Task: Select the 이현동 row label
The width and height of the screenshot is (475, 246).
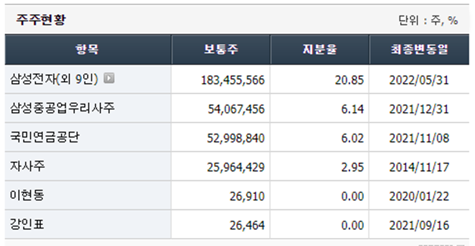Action: click(x=27, y=195)
